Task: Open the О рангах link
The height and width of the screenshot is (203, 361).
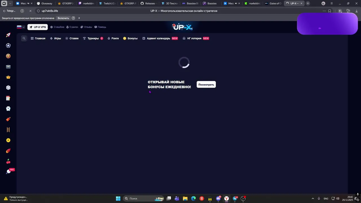Action: pos(72,27)
